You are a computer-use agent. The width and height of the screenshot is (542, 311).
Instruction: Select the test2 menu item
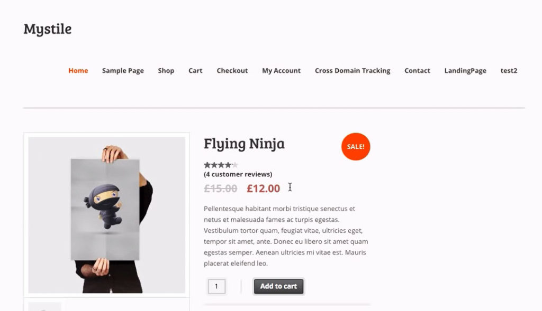(x=509, y=70)
